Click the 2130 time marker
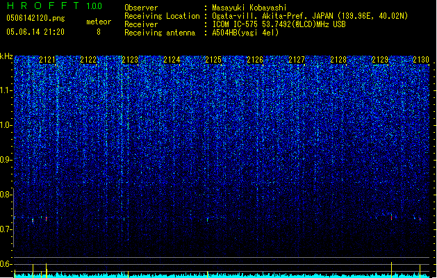 421,60
